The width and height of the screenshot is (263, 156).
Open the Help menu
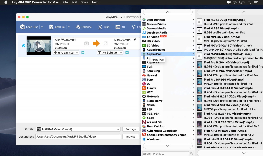pos(95,2)
